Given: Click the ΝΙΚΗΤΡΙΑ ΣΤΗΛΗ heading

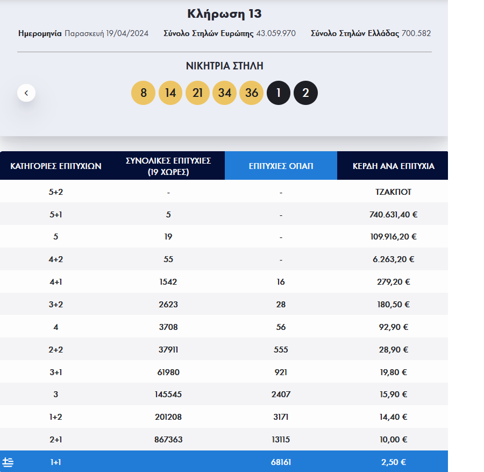Looking at the screenshot, I should tap(224, 66).
